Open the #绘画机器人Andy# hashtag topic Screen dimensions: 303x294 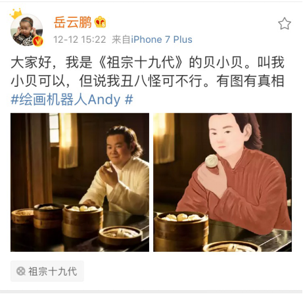[72, 99]
